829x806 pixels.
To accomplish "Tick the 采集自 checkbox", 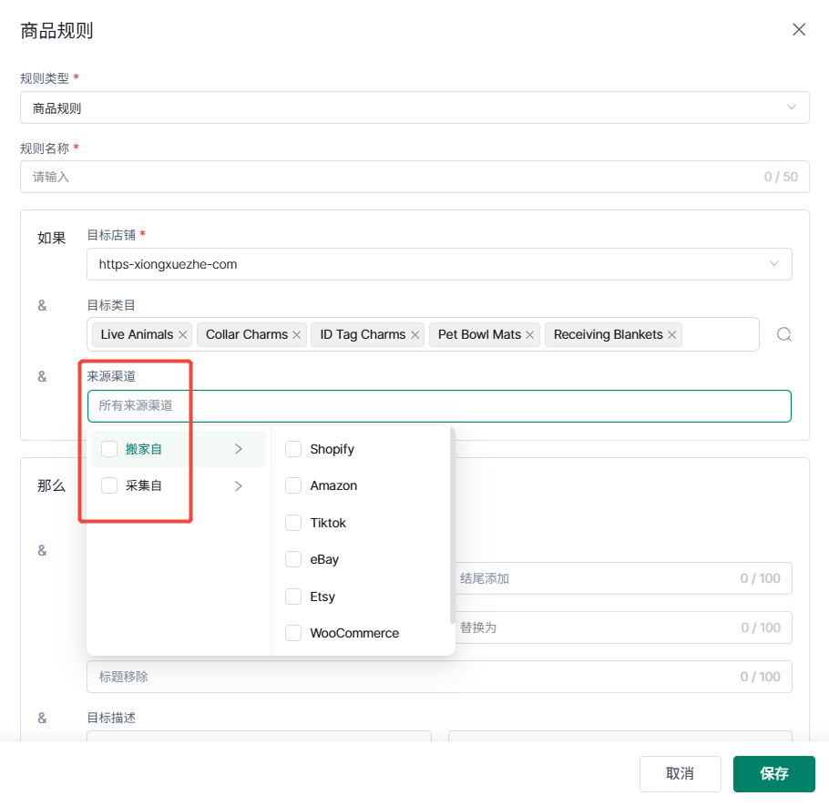I will [x=109, y=485].
